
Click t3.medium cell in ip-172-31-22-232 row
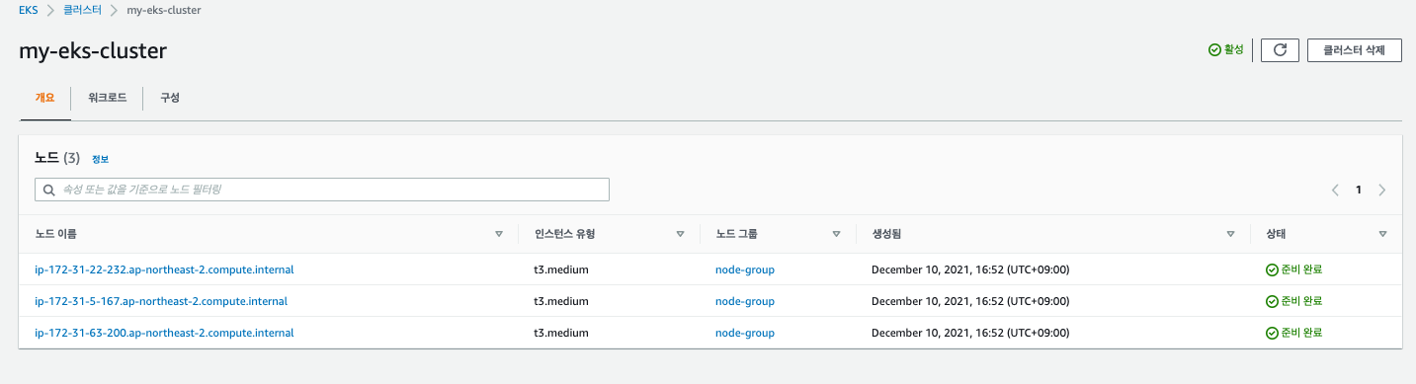[x=560, y=269]
